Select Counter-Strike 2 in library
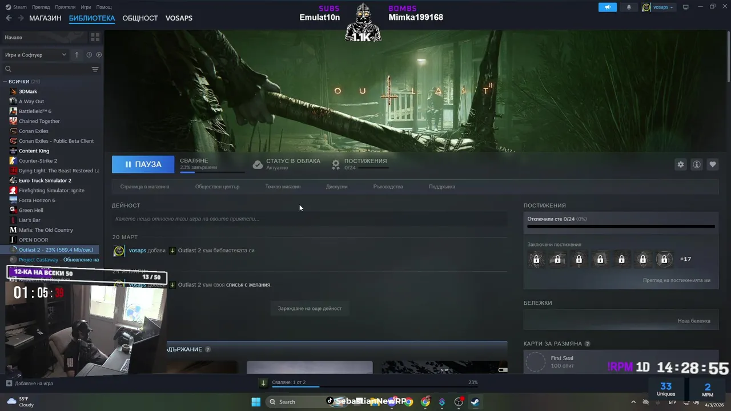 (x=38, y=160)
